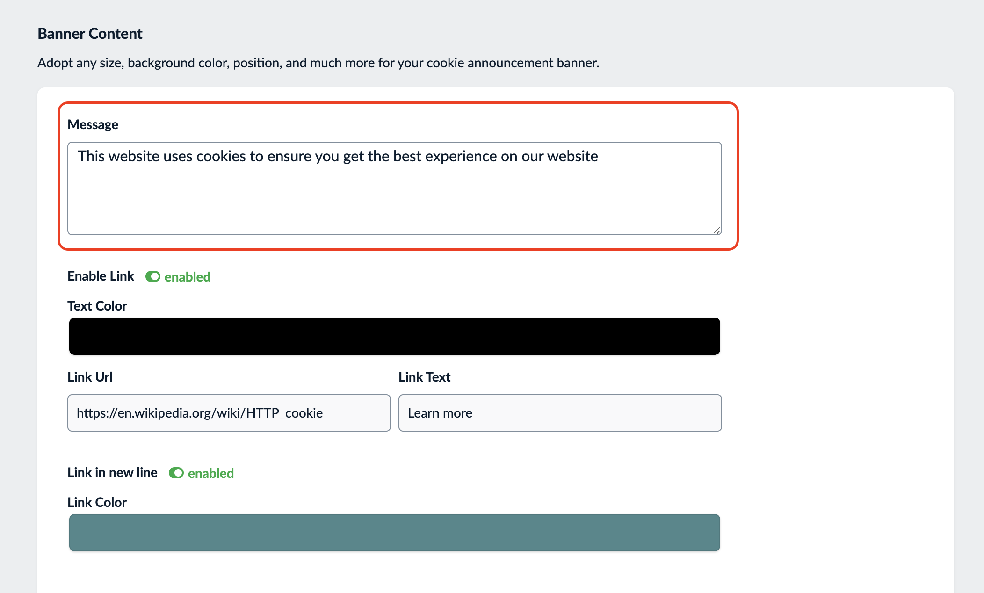Click the Message field label

(x=93, y=124)
